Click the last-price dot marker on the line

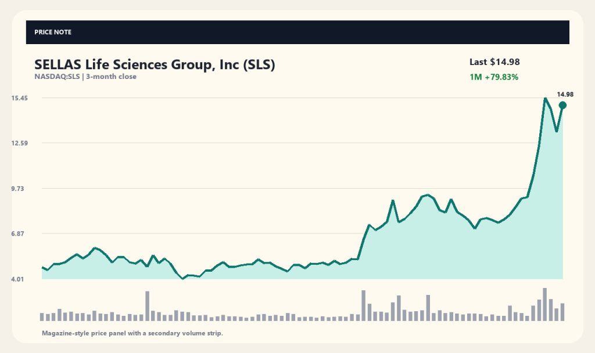(x=562, y=106)
